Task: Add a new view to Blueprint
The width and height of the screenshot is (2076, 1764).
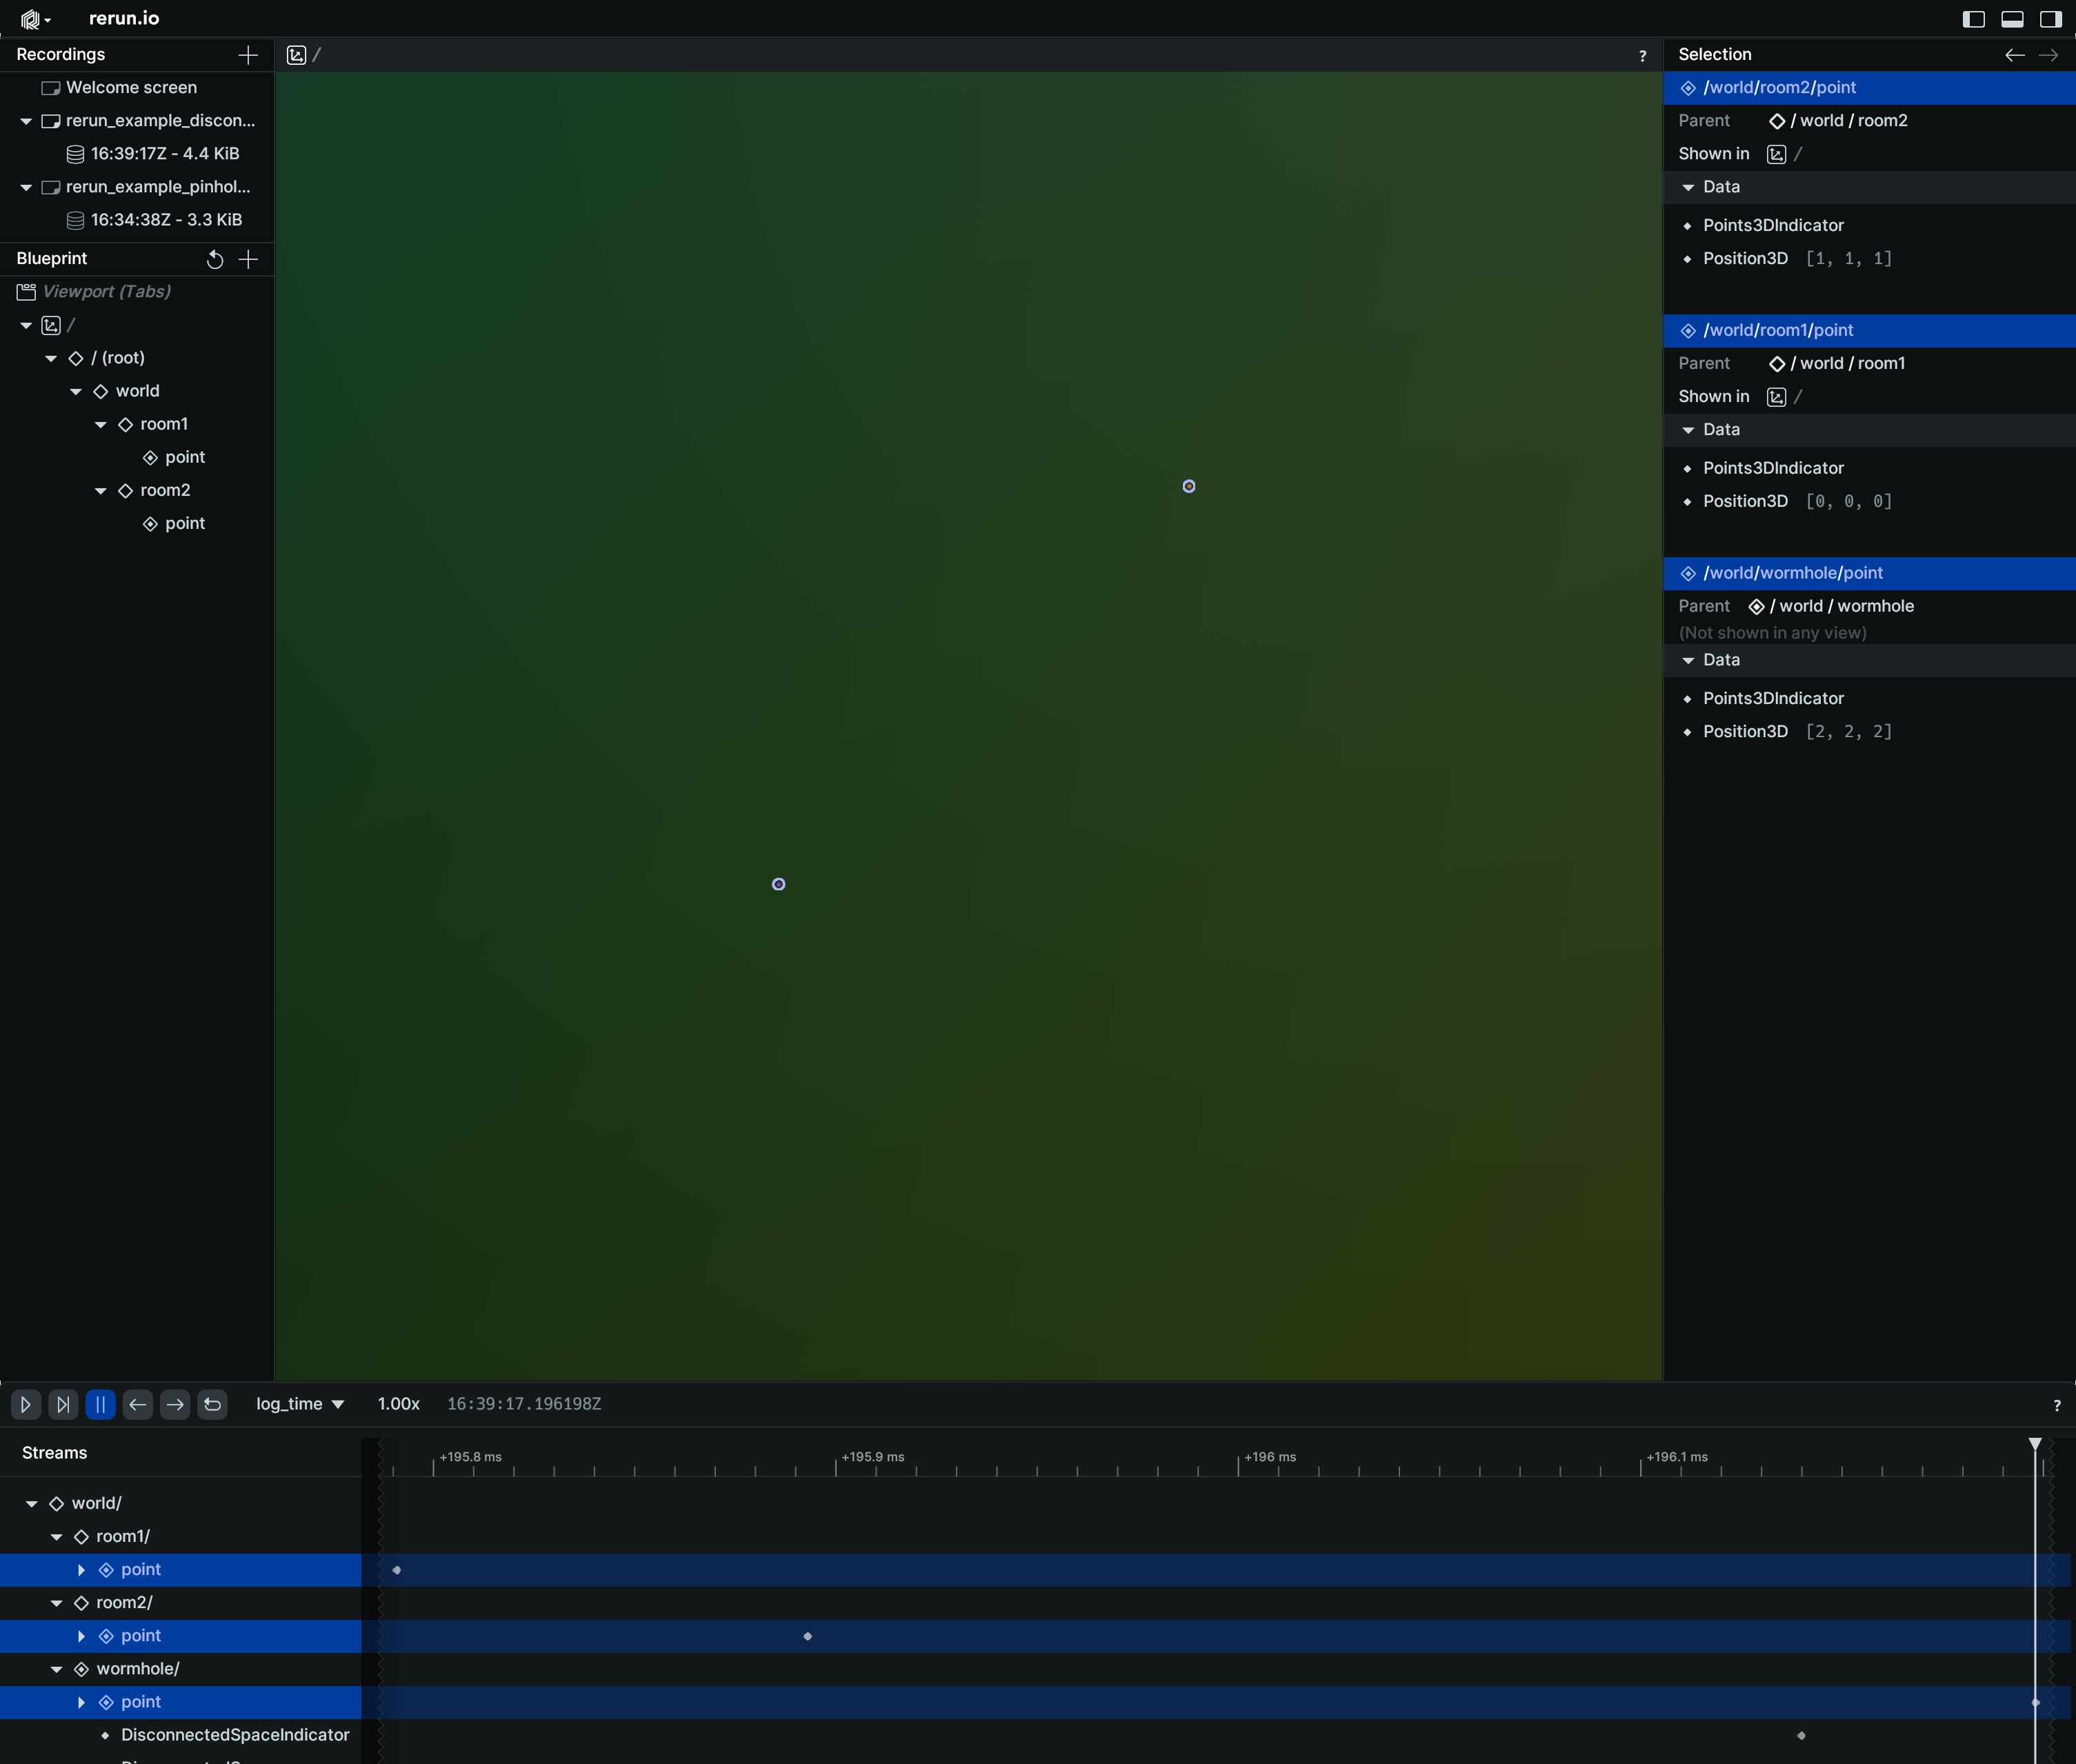Action: 248,259
